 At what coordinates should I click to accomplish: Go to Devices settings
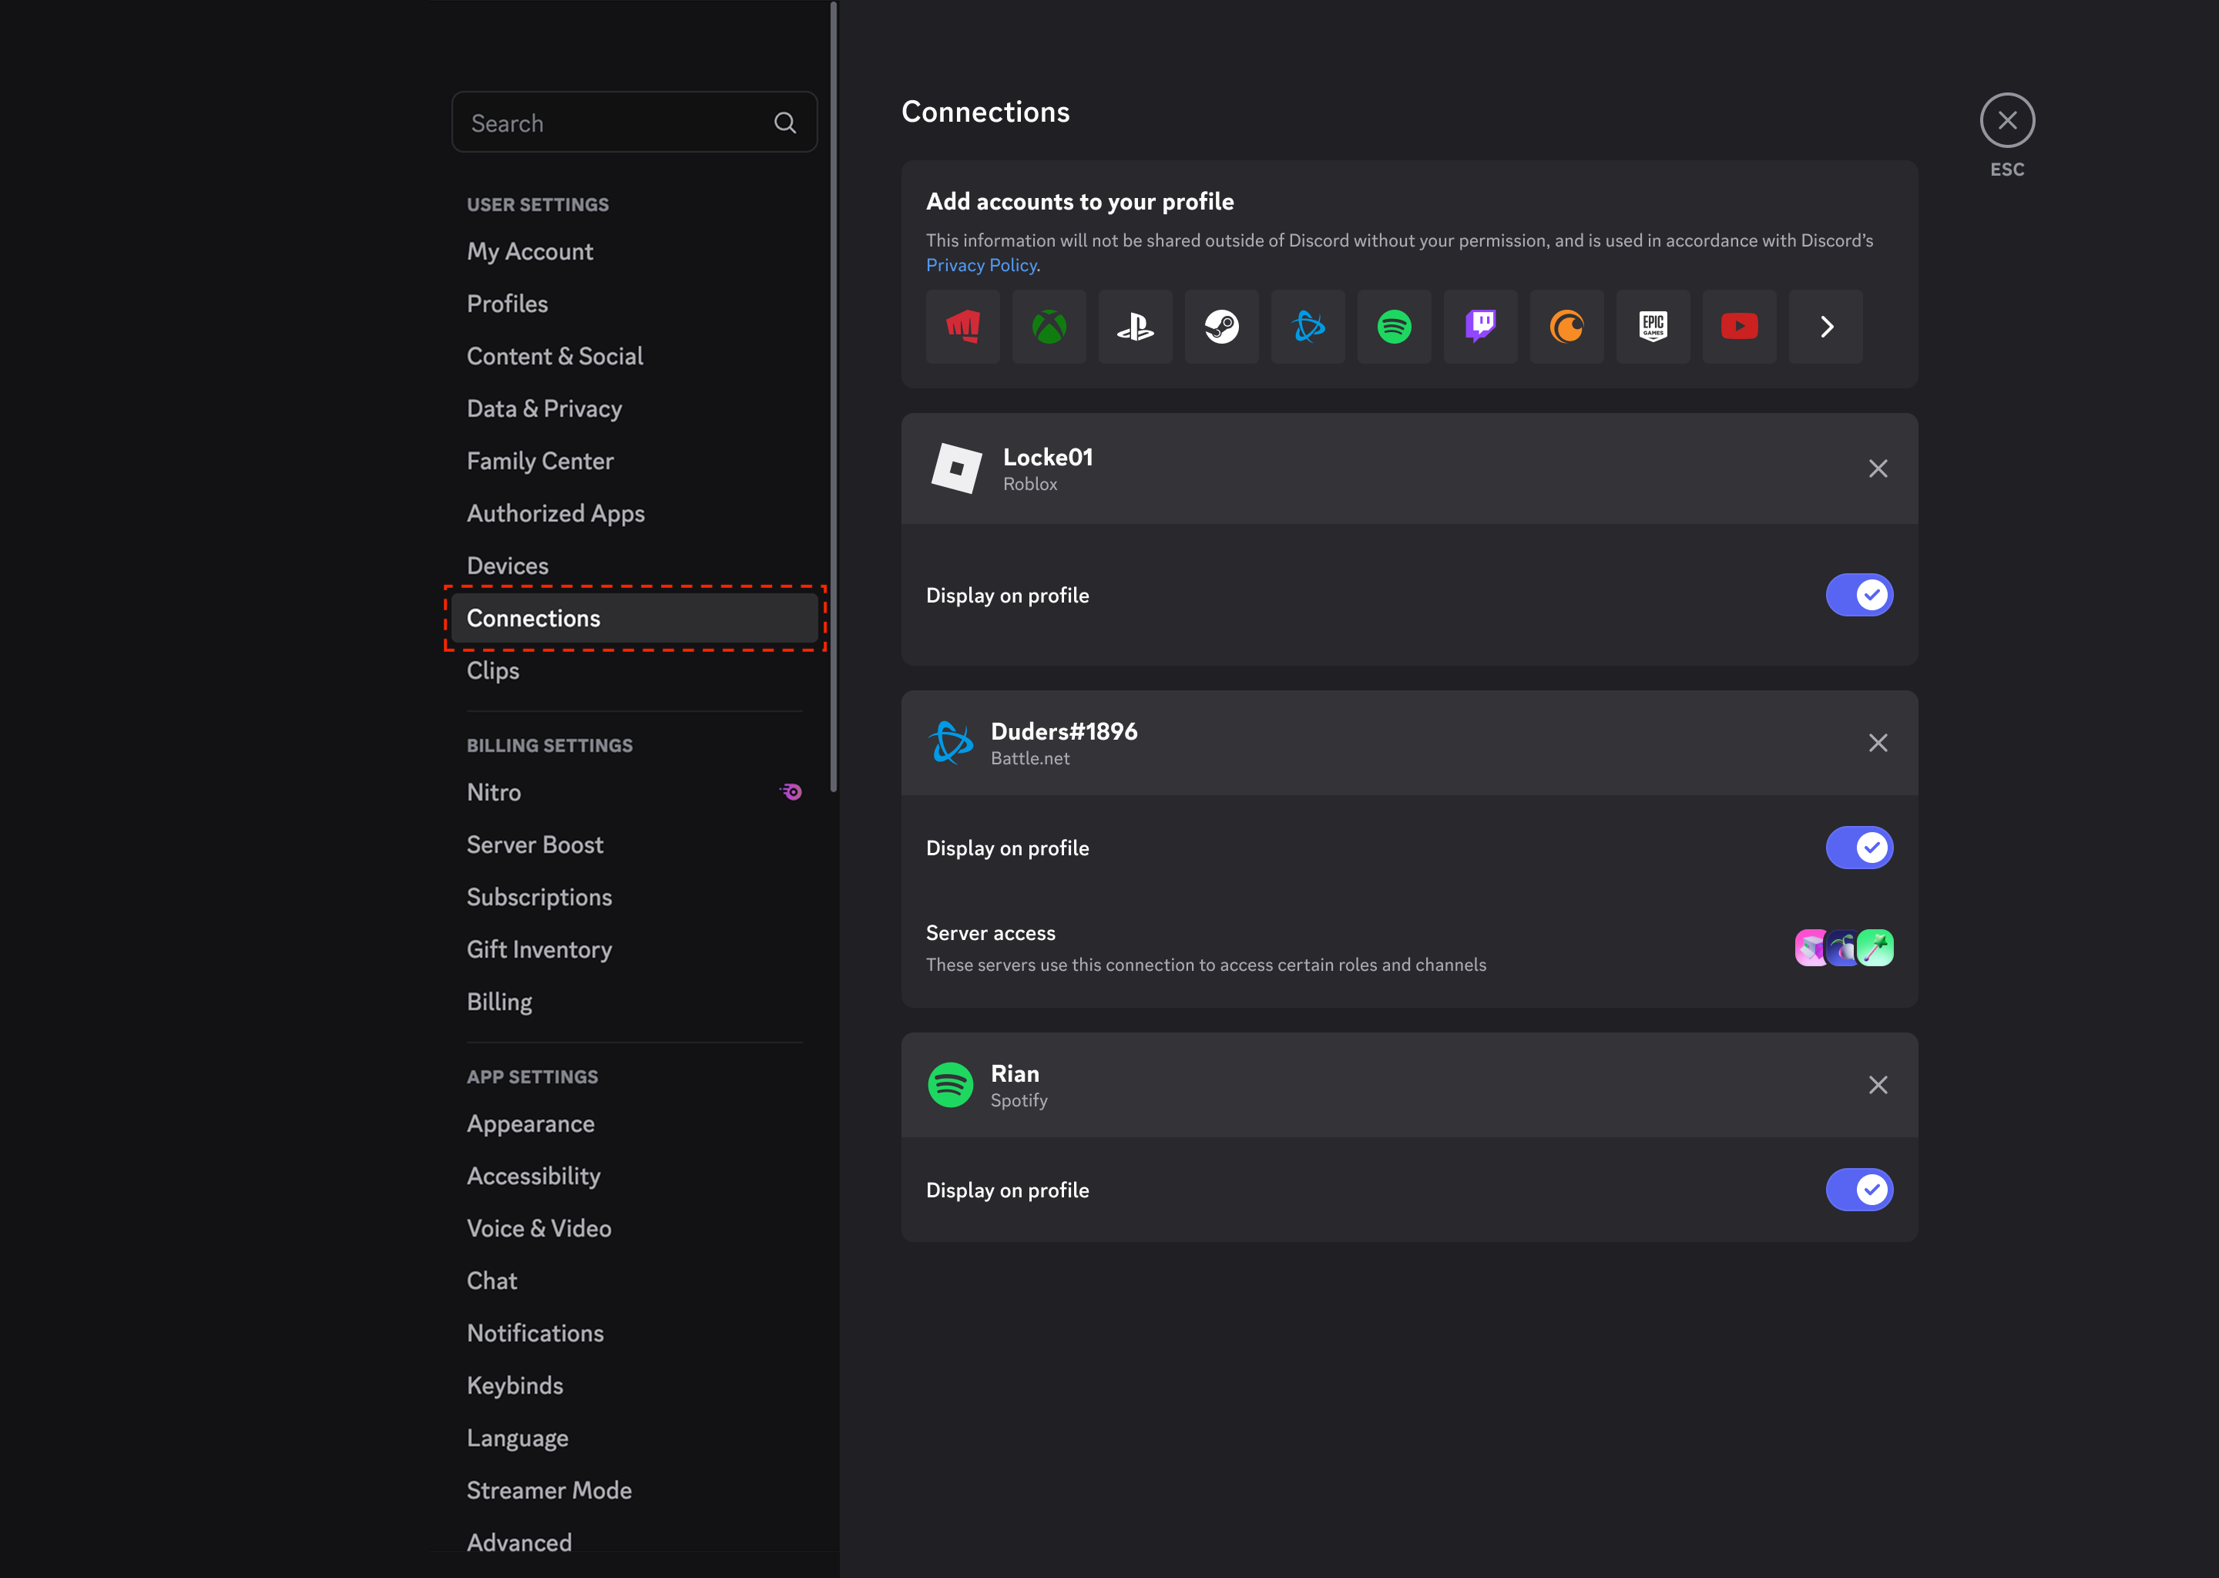click(633, 566)
